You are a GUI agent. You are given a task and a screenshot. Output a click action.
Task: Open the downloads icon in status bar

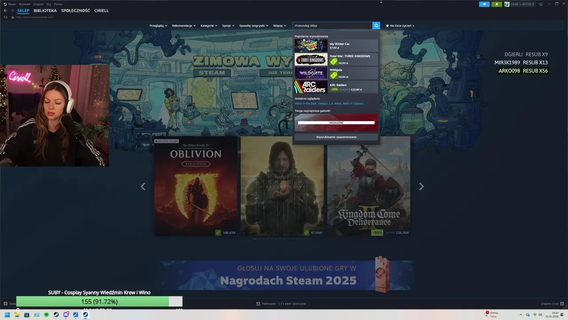pyautogui.click(x=258, y=304)
